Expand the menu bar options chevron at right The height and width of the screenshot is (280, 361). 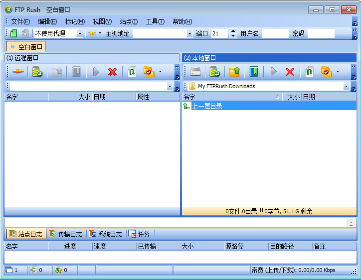(x=355, y=21)
